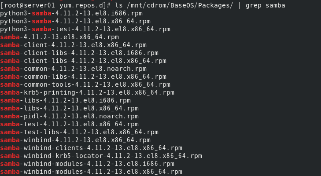The height and width of the screenshot is (176, 321).
Task: Click the samba-winbind-modules x86_64 rpm line
Action: pos(91,172)
